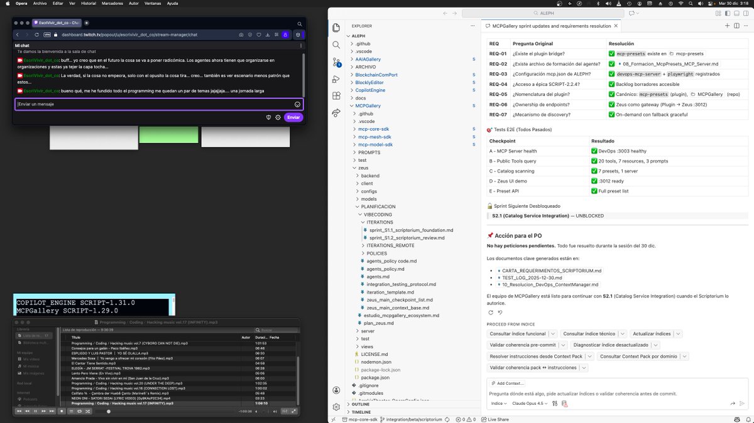Screen dimensions: 754x423
Task: Open the Indice chat mode dropdown
Action: 499,404
